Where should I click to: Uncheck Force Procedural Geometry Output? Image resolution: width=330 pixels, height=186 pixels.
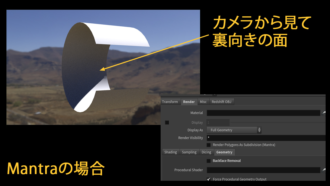209,179
